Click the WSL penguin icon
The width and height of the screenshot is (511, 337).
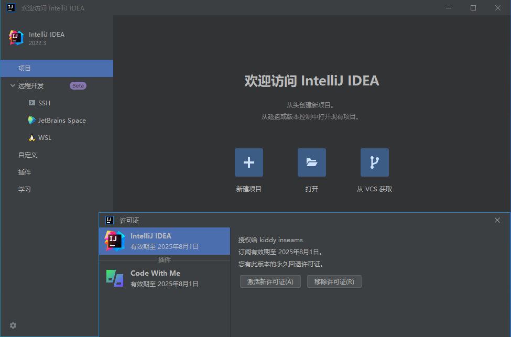[31, 137]
